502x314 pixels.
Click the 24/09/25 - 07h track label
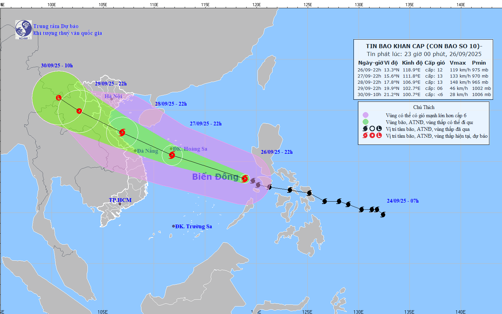pyautogui.click(x=403, y=201)
